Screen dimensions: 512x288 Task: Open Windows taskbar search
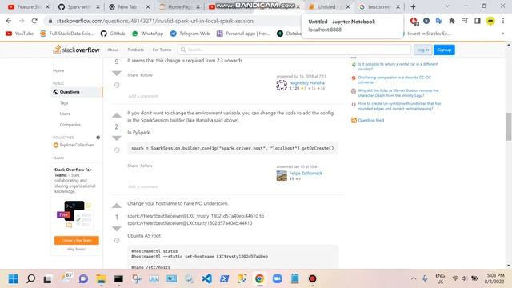(x=31, y=279)
